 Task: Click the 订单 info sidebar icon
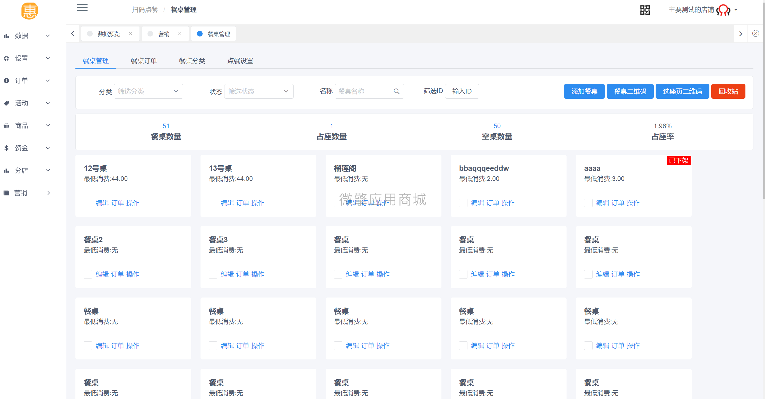tap(6, 81)
